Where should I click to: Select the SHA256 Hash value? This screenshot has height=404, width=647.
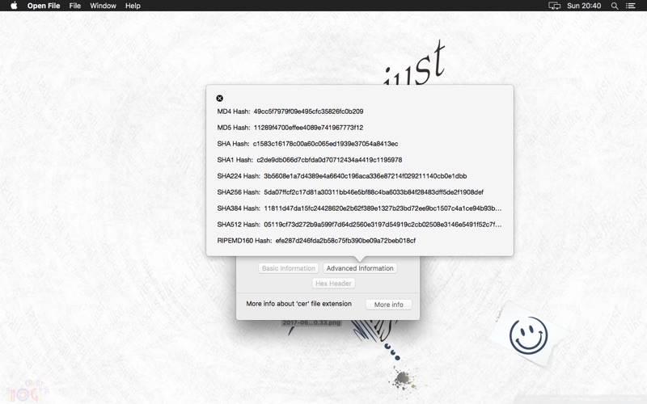click(x=374, y=192)
